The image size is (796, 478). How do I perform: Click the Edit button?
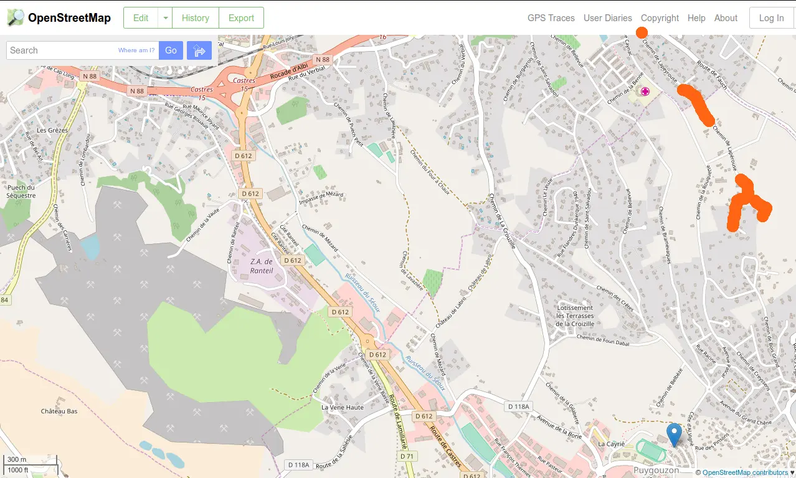tap(141, 18)
